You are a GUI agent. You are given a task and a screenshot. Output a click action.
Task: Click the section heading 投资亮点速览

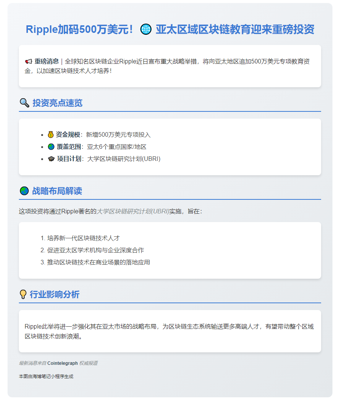click(57, 103)
